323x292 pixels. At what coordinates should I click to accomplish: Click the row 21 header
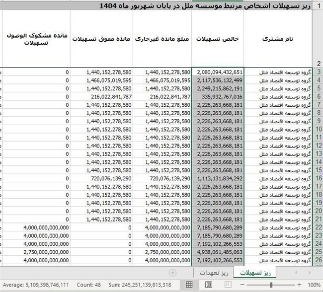click(319, 219)
